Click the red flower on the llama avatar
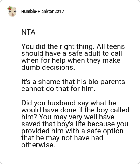The height and width of the screenshot is (164, 140). 10,8
